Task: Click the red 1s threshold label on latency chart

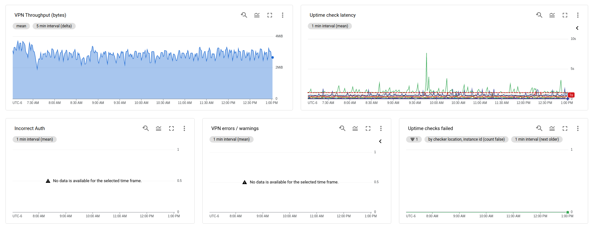Action: 571,95
